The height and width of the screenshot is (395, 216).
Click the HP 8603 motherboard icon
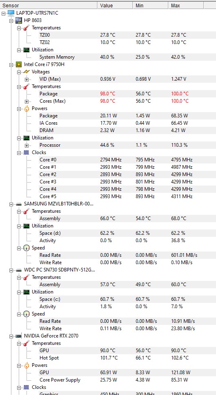(x=19, y=20)
